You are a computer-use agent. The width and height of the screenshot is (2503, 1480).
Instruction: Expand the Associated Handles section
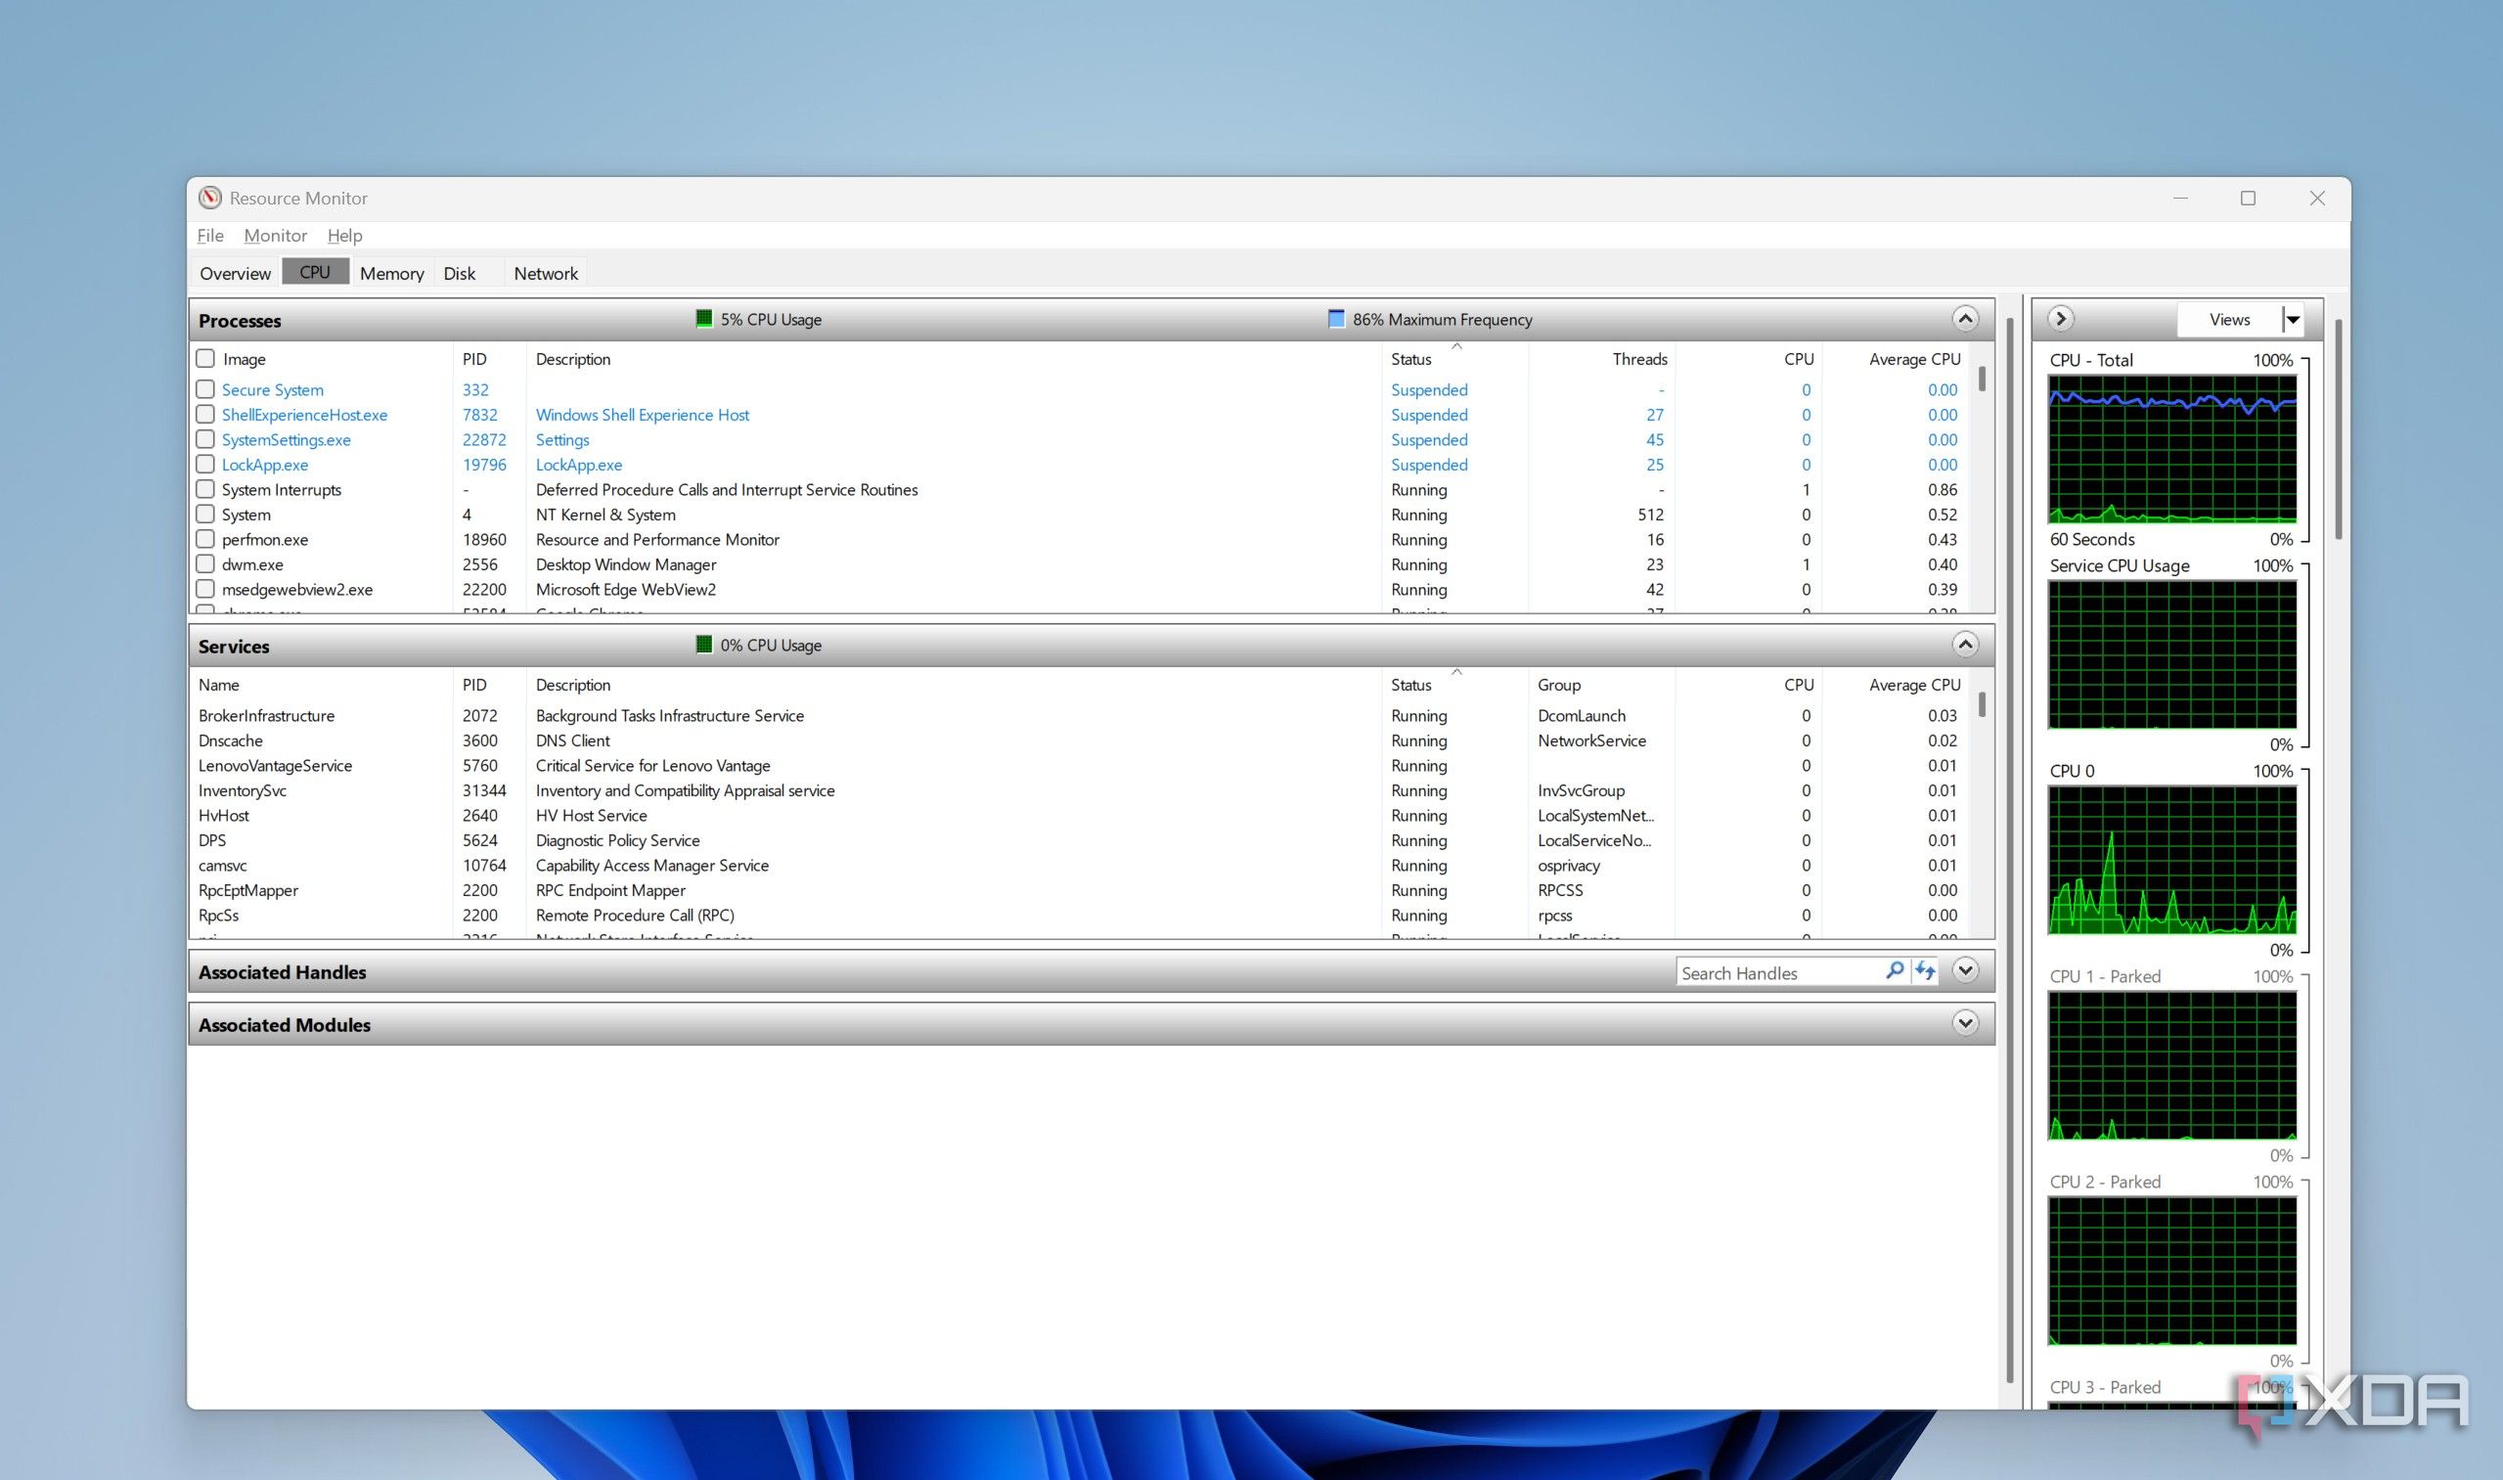[1964, 970]
